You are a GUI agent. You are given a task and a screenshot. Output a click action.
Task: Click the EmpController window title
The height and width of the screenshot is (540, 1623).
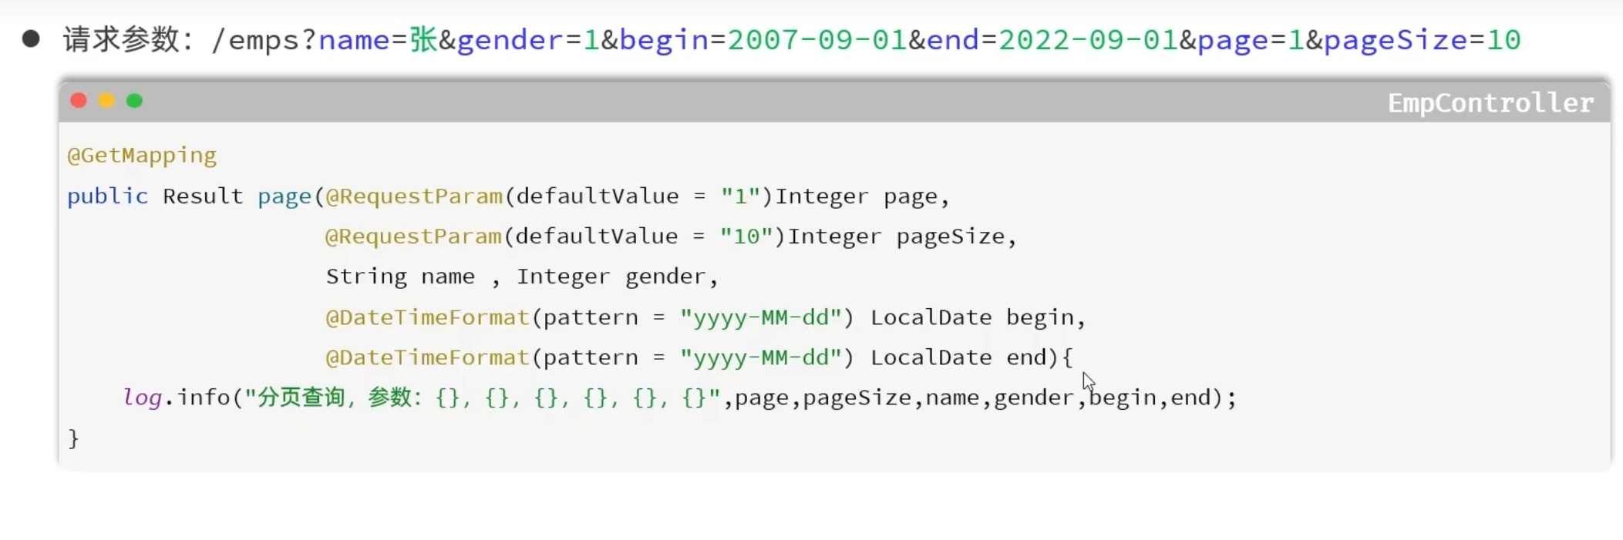1490,102
